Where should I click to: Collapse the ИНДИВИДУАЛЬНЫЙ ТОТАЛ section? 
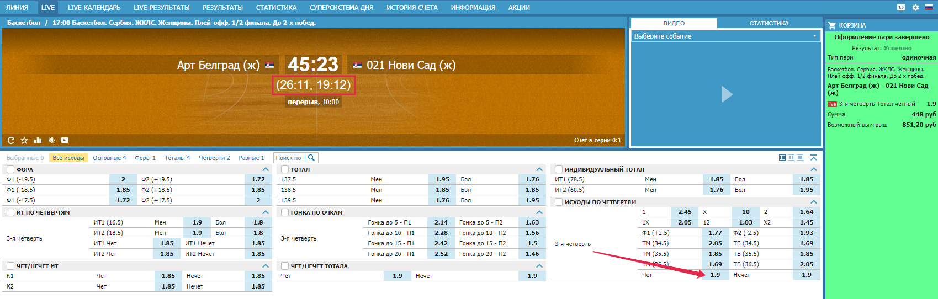813,169
